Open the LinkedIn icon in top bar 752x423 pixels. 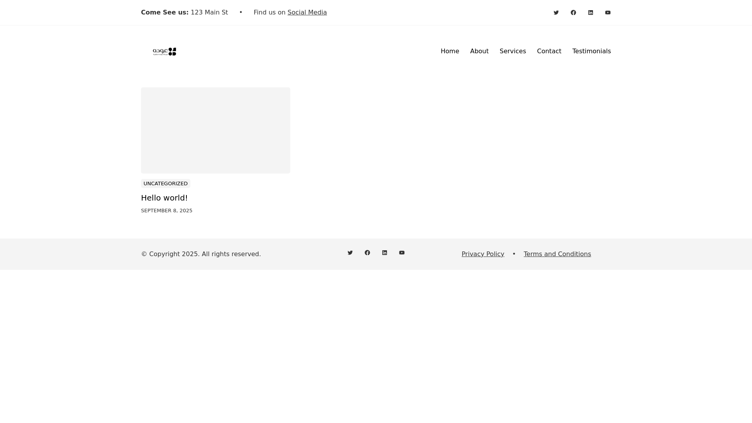click(x=591, y=13)
